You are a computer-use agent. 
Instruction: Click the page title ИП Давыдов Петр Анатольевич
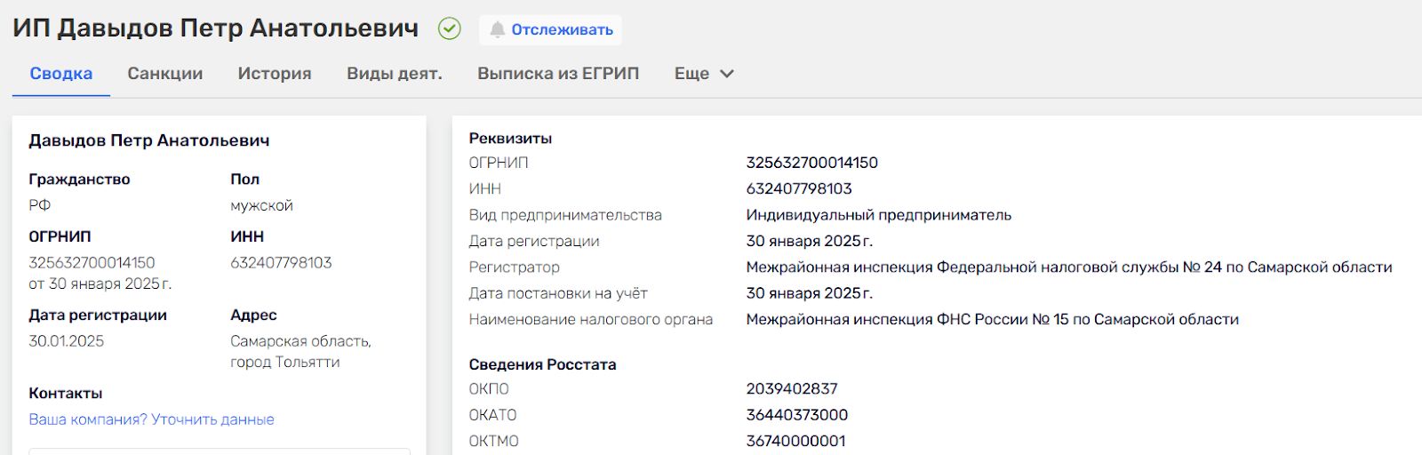pyautogui.click(x=216, y=28)
